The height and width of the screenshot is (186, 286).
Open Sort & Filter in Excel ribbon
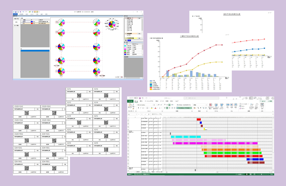click(x=252, y=106)
